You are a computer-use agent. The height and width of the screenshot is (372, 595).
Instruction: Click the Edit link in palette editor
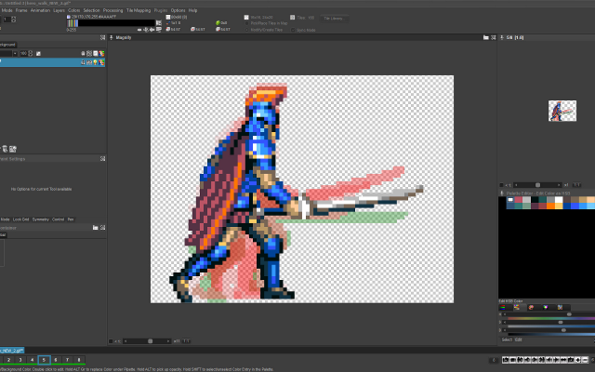(519, 339)
